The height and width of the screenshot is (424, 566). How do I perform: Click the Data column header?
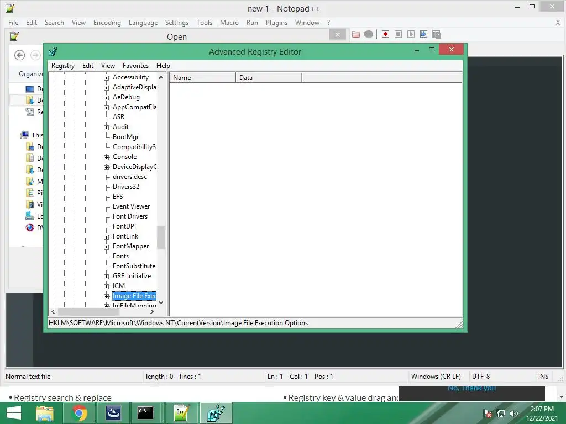[x=269, y=77]
